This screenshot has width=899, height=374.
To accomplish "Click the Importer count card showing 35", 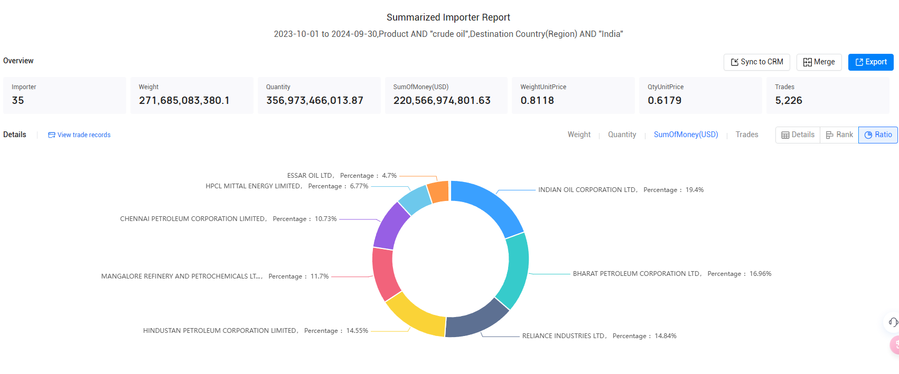I will 64,95.
